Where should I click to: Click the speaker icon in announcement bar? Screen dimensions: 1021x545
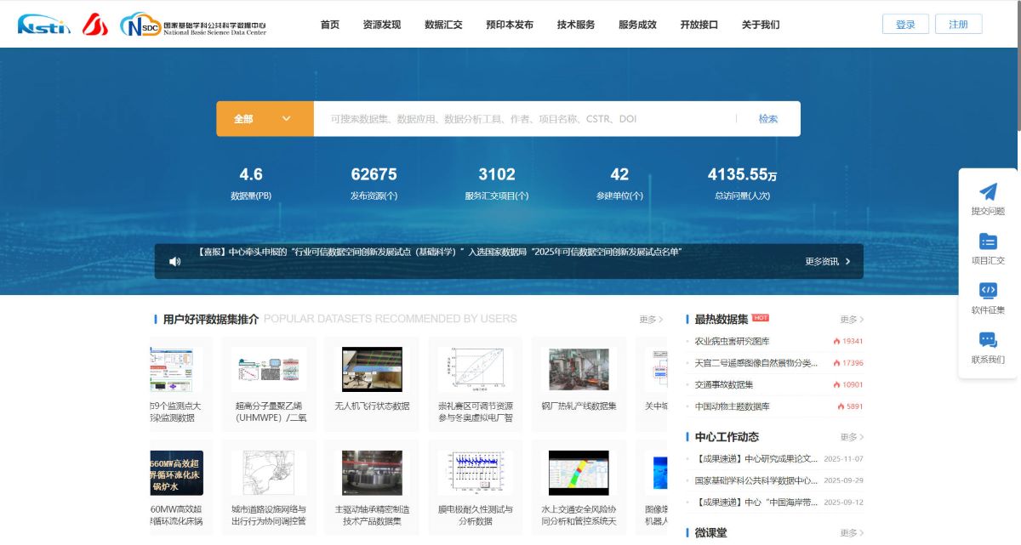(x=175, y=262)
